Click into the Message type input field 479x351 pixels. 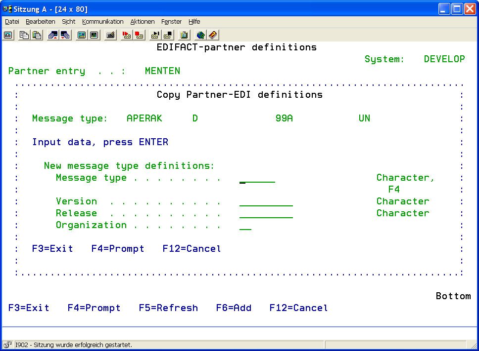tap(257, 178)
